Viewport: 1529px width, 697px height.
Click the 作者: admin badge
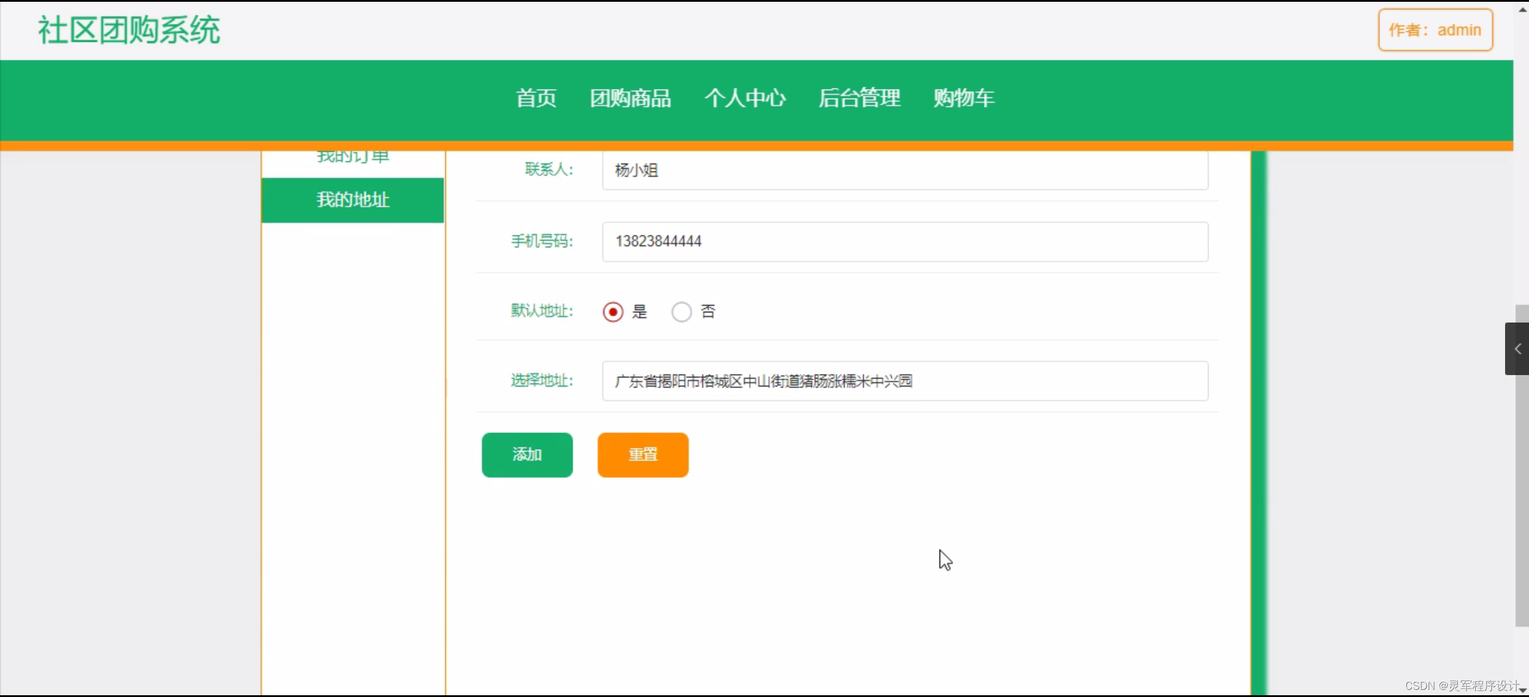click(x=1435, y=30)
